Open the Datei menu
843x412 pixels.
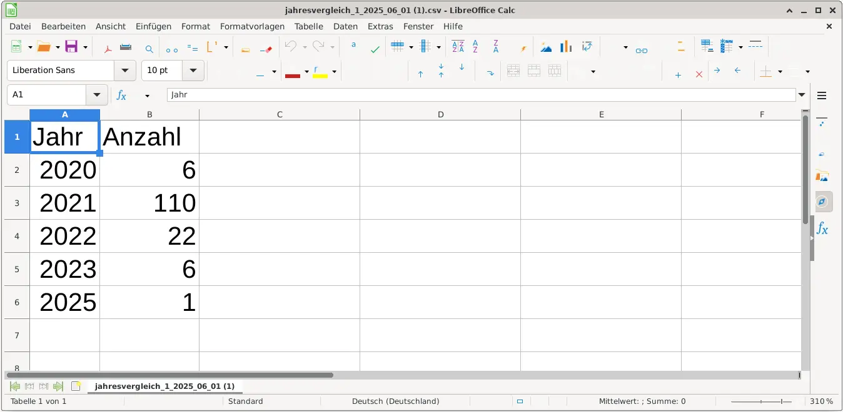(x=20, y=26)
